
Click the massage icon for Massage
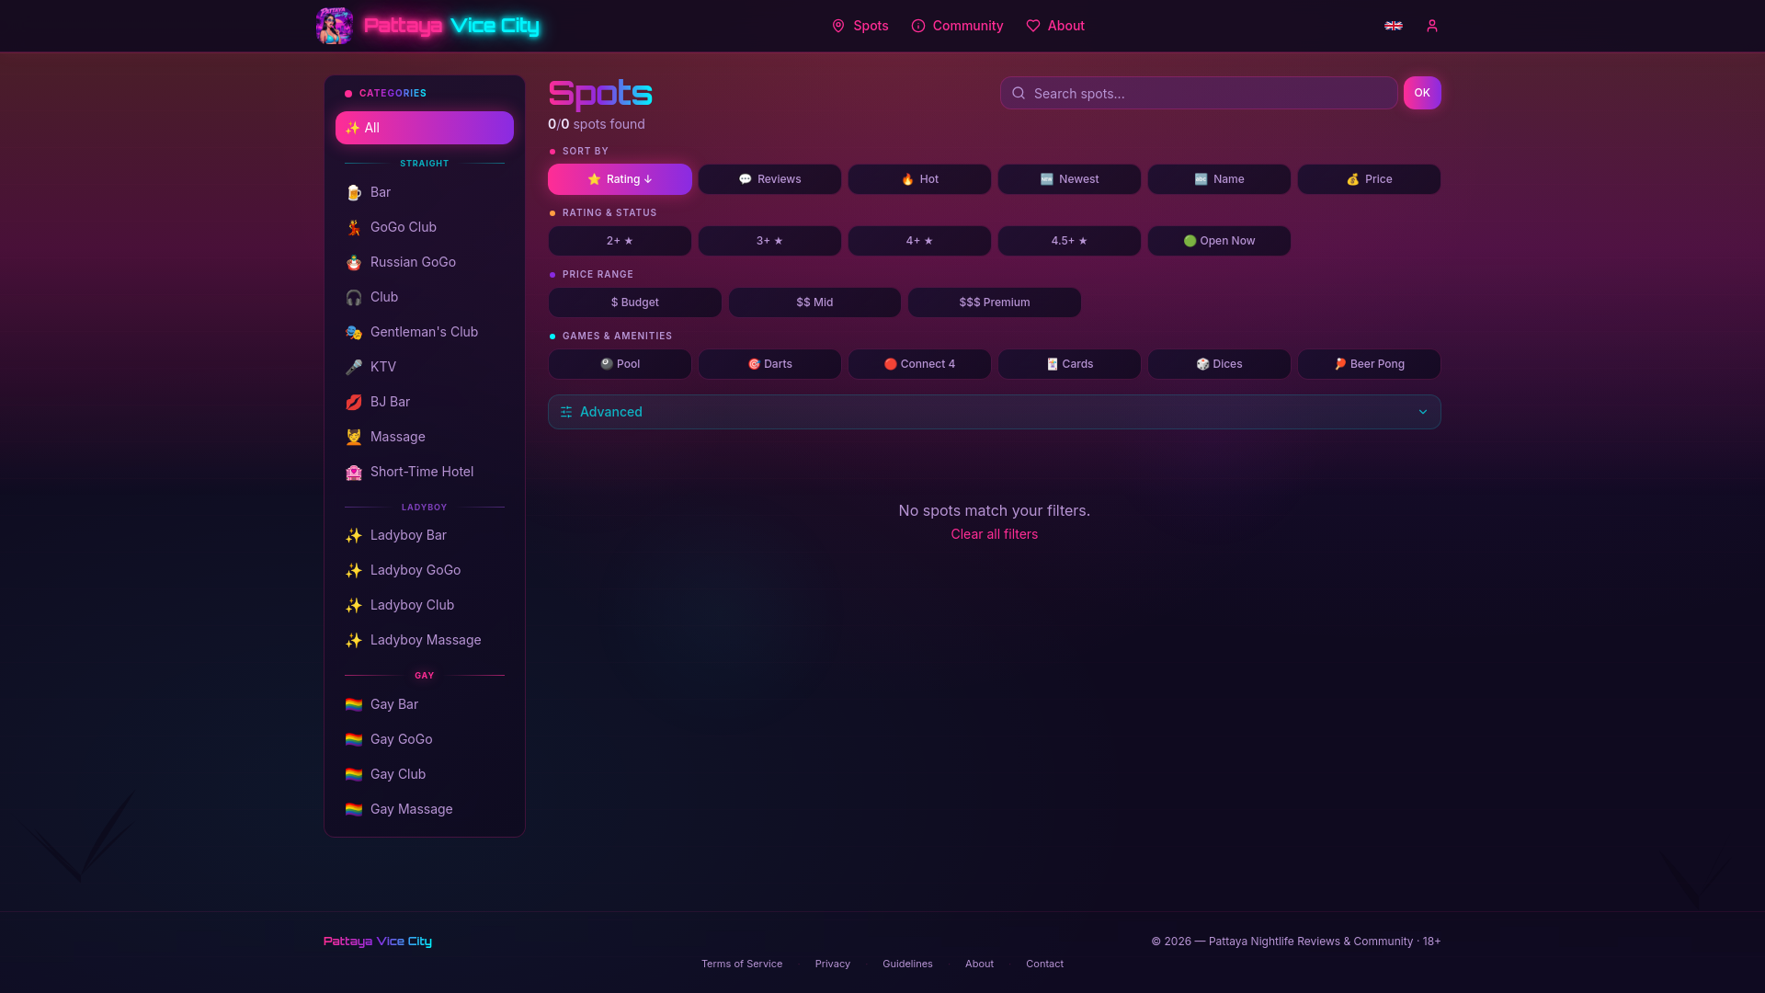point(354,437)
